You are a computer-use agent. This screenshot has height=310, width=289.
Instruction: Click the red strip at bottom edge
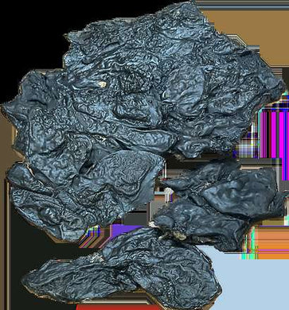point(117,308)
